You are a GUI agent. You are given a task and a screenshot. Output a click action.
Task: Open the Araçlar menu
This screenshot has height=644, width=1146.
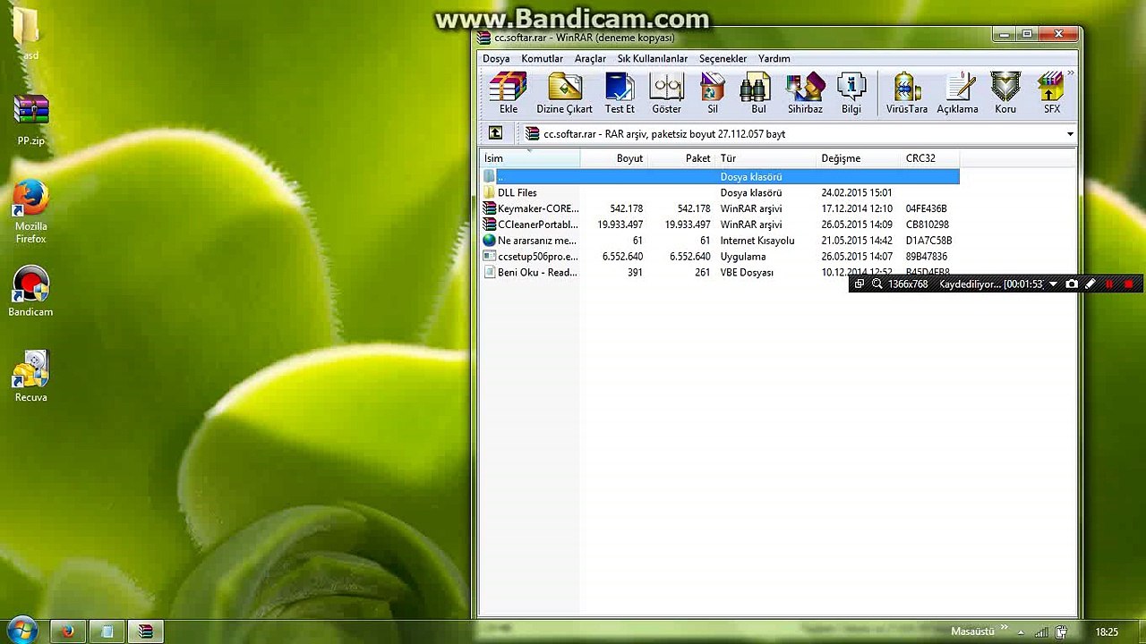590,59
